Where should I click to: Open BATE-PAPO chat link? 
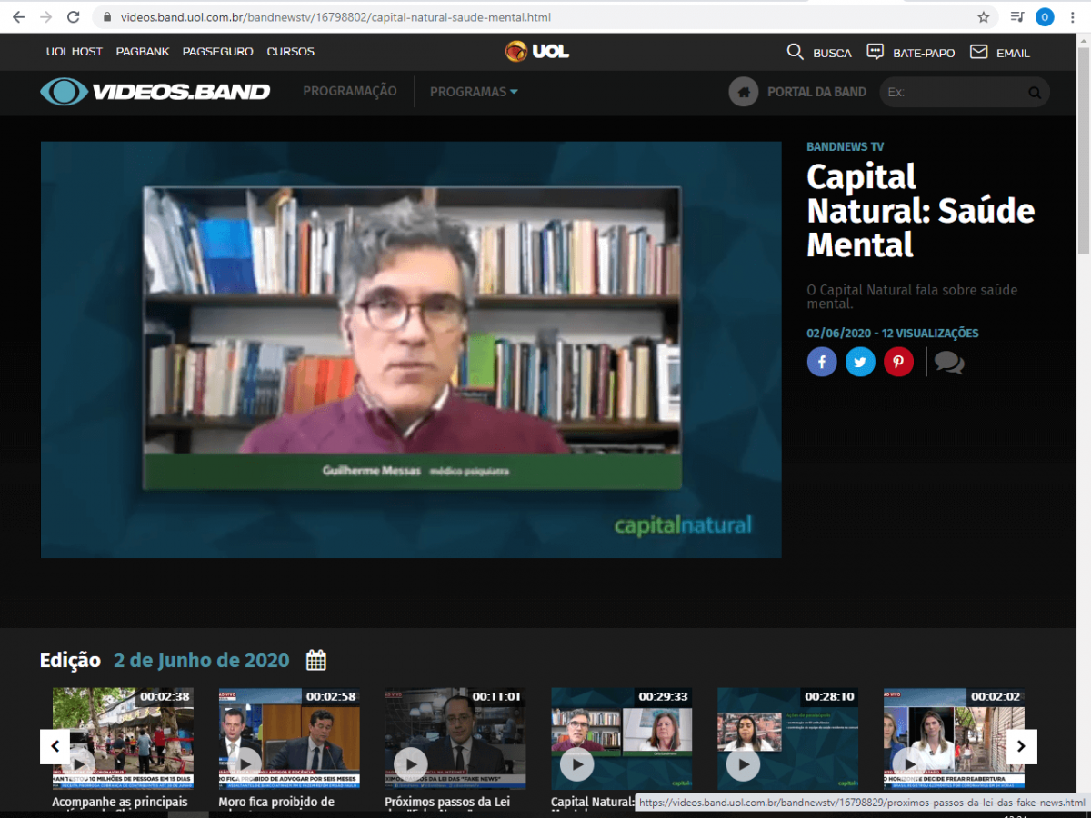pos(911,52)
